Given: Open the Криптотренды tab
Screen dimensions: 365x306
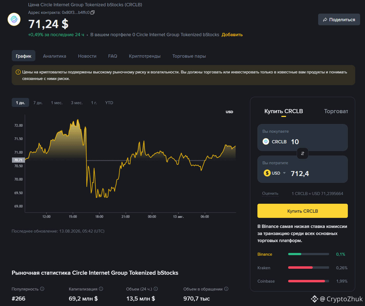Looking at the screenshot, I should click(145, 56).
